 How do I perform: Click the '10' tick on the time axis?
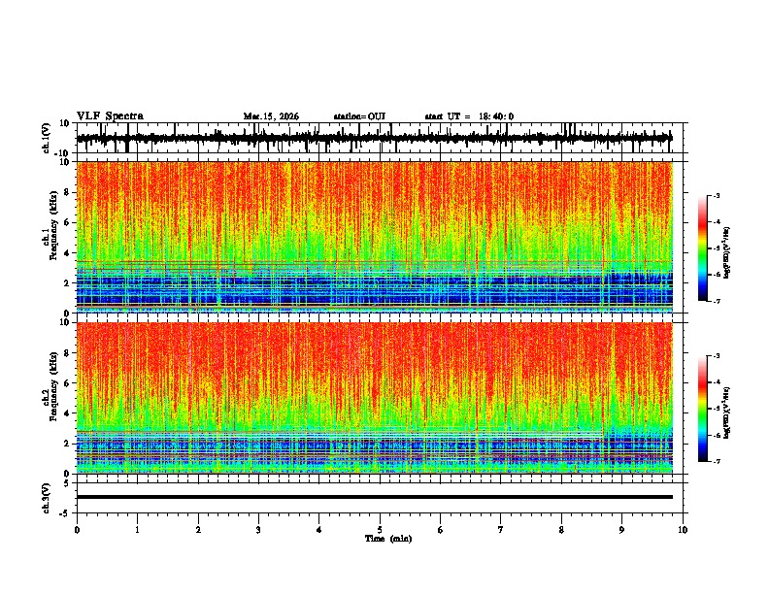(x=683, y=530)
